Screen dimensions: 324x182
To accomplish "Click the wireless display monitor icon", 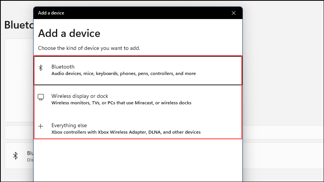I will coord(41,97).
